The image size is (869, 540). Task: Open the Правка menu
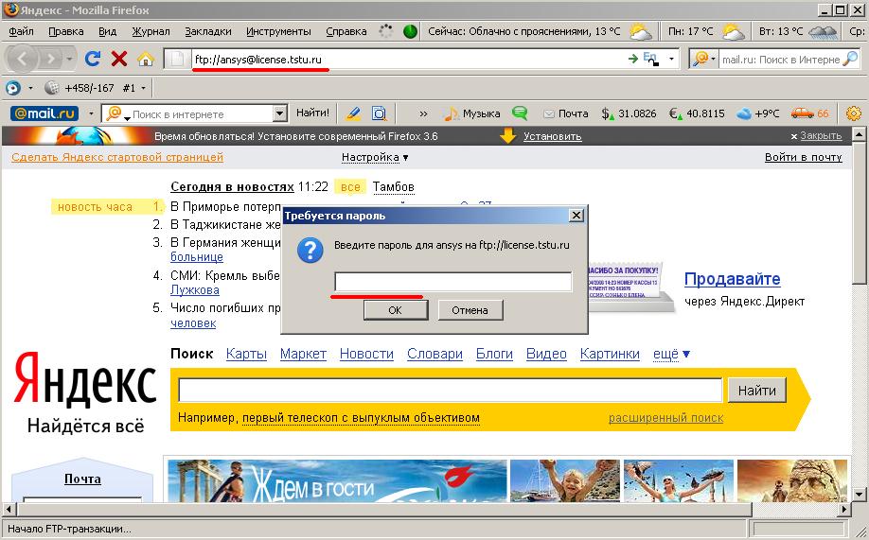pyautogui.click(x=66, y=31)
